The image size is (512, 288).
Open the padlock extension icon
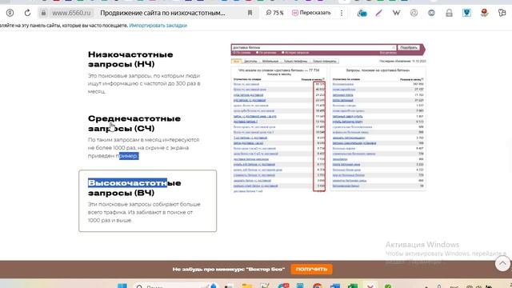[449, 13]
